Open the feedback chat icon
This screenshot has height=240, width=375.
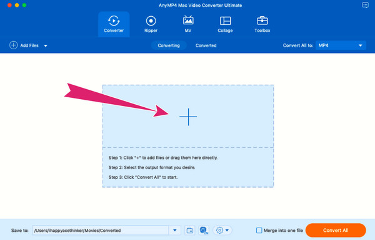[x=365, y=5]
